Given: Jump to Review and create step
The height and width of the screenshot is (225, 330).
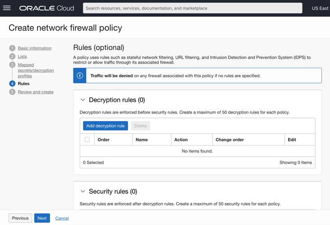Looking at the screenshot, I should point(36,92).
